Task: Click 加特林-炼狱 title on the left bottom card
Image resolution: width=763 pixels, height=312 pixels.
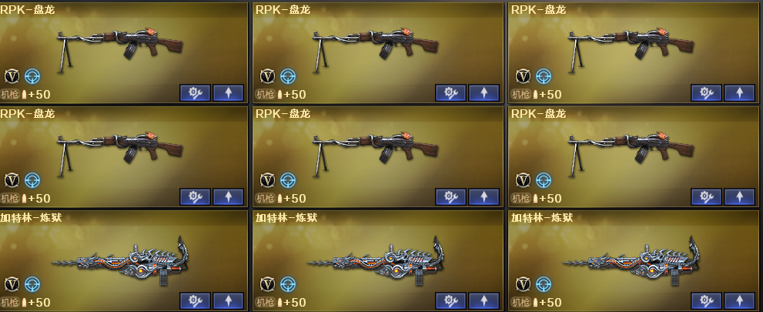Action: click(31, 218)
